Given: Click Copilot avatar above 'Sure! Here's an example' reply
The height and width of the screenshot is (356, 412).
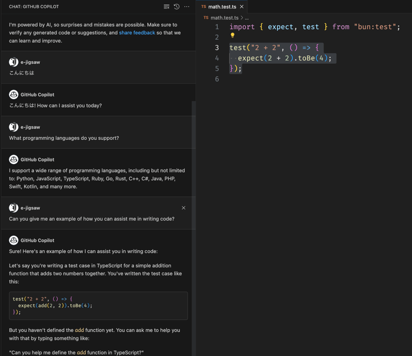Looking at the screenshot, I should point(13,240).
